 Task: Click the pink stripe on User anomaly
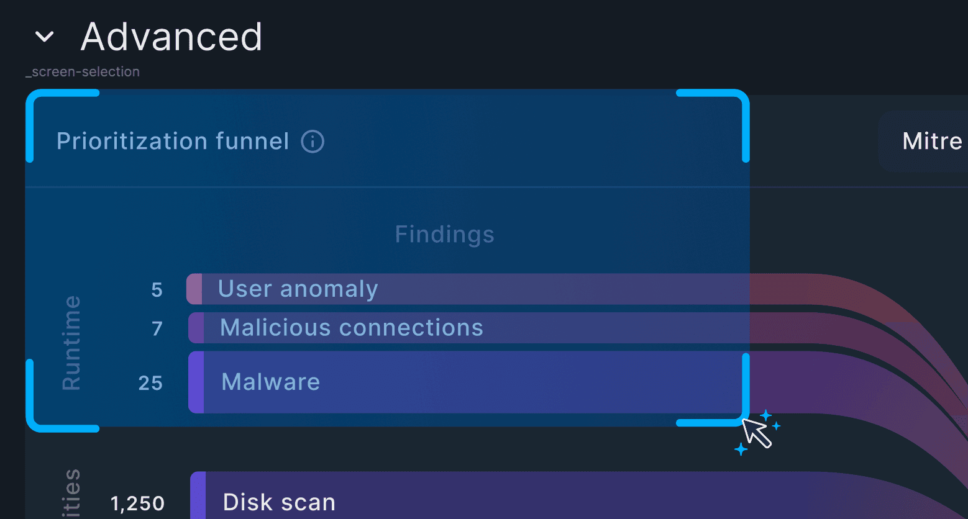pyautogui.click(x=194, y=289)
